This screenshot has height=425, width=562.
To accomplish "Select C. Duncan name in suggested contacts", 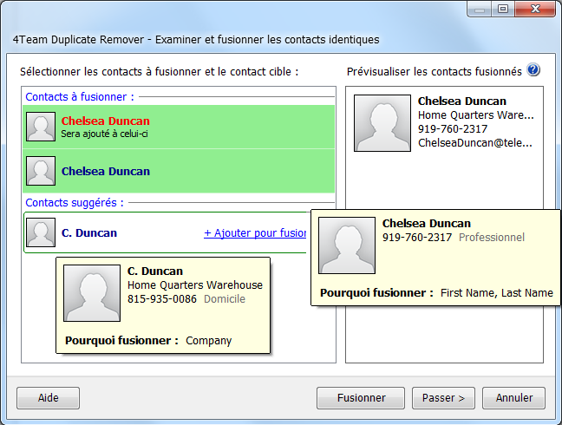I will [88, 233].
